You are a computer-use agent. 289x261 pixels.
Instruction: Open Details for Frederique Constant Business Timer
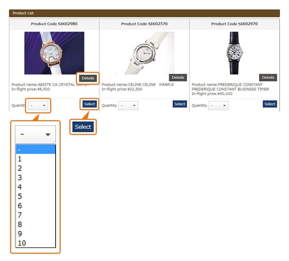[x=268, y=78]
